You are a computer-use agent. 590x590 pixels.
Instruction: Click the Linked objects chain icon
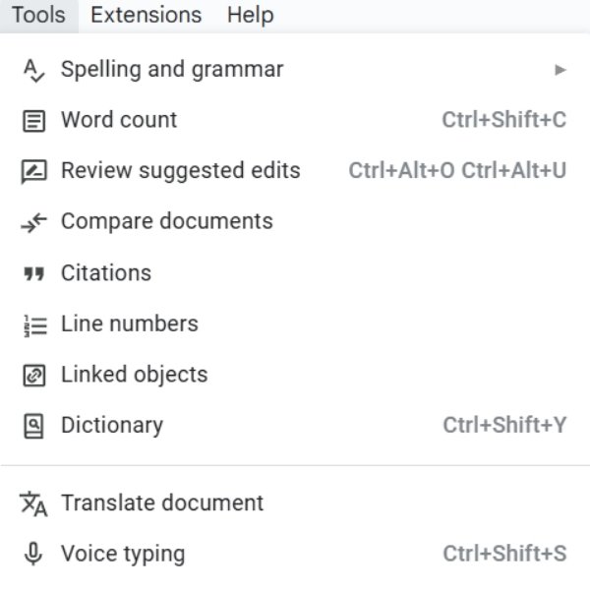[x=33, y=375]
